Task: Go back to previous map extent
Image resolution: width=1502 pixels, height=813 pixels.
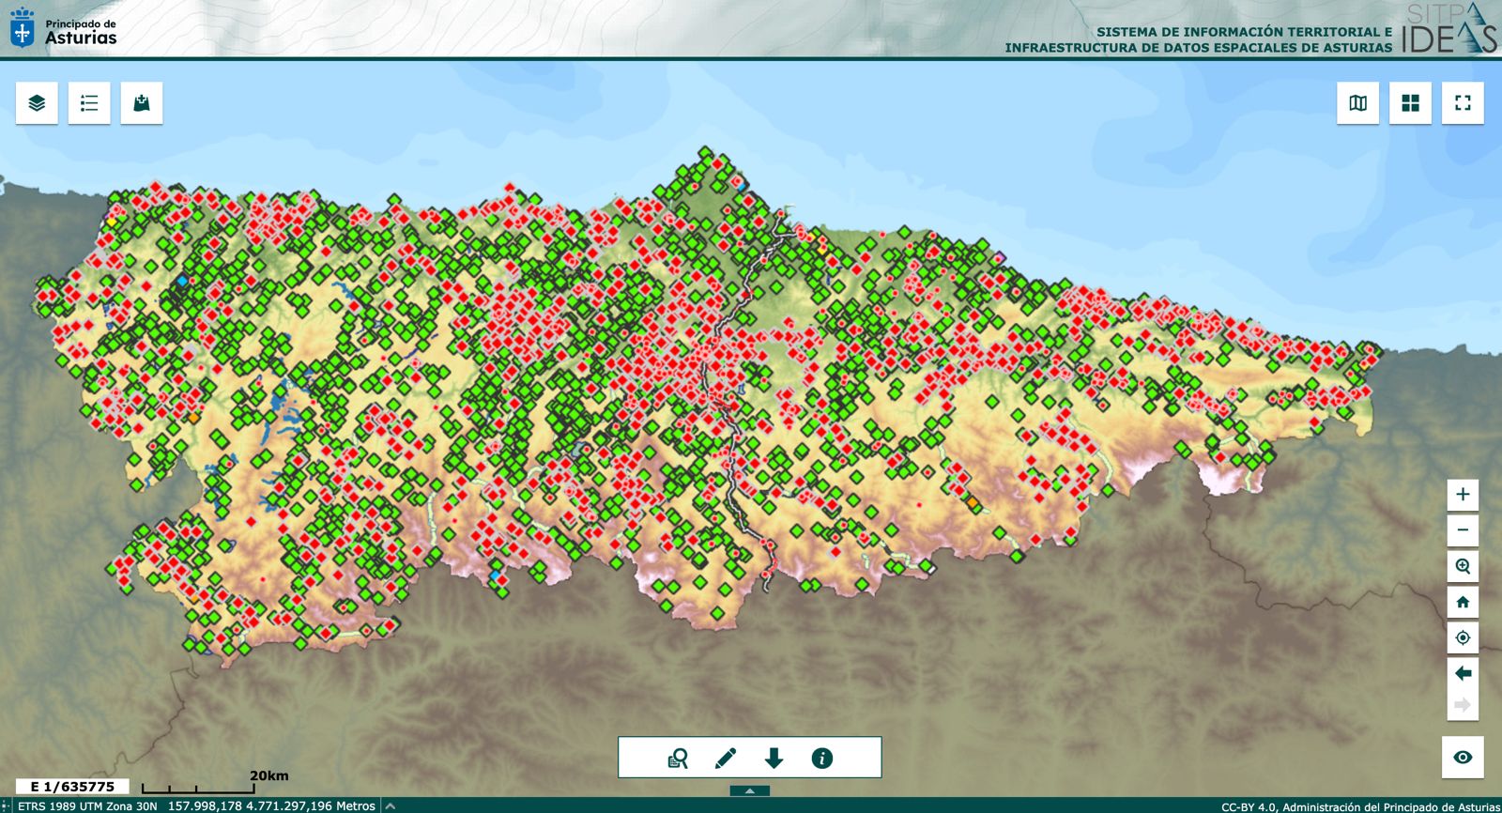Action: point(1463,673)
